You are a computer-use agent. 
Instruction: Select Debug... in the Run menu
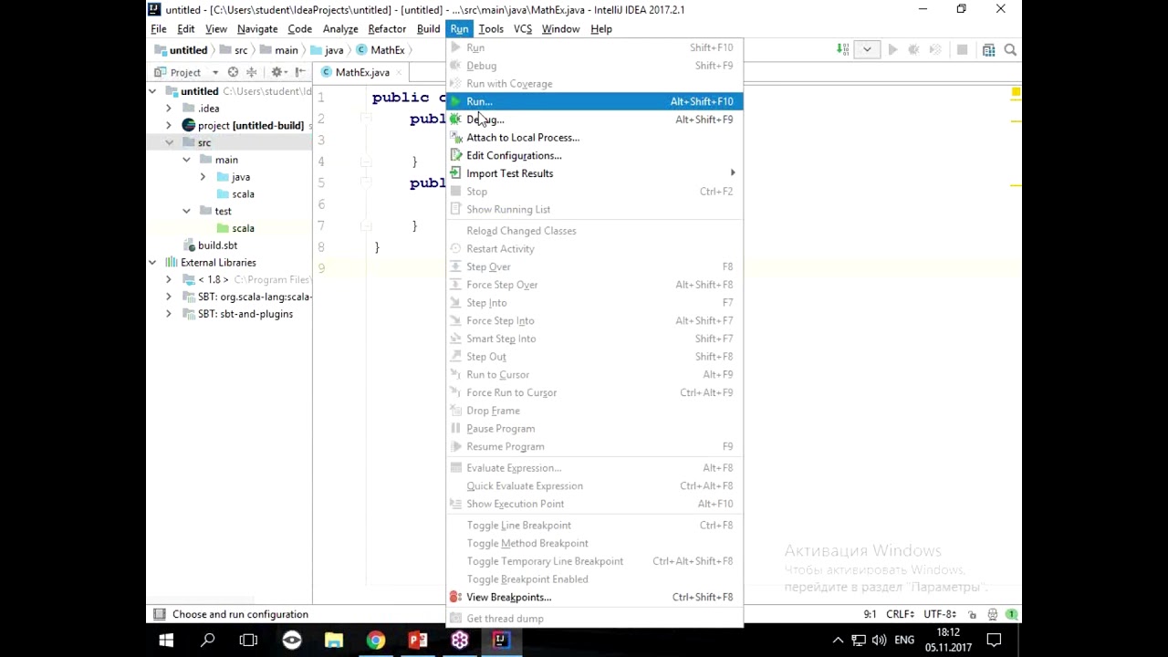pyautogui.click(x=594, y=120)
